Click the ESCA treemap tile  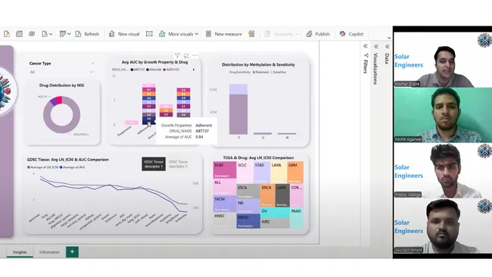(x=248, y=191)
